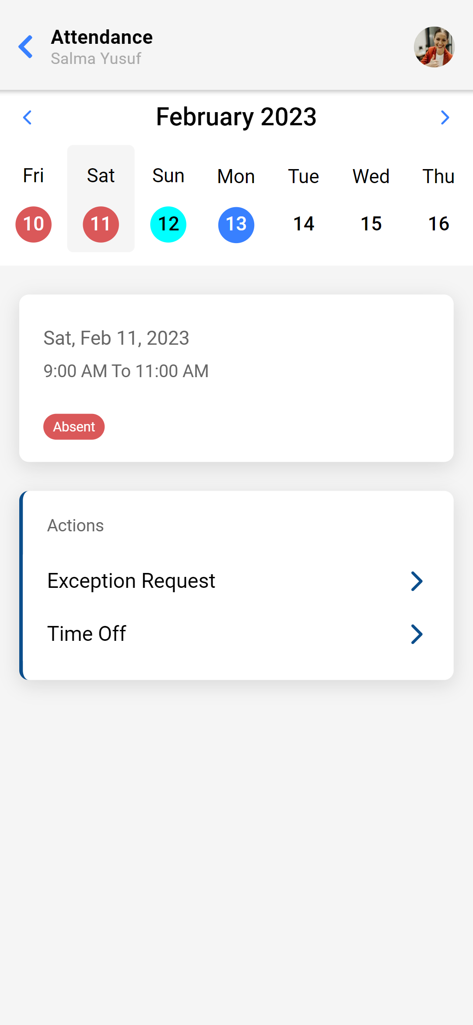Select date 14 in calendar
The image size is (473, 1025).
(304, 224)
